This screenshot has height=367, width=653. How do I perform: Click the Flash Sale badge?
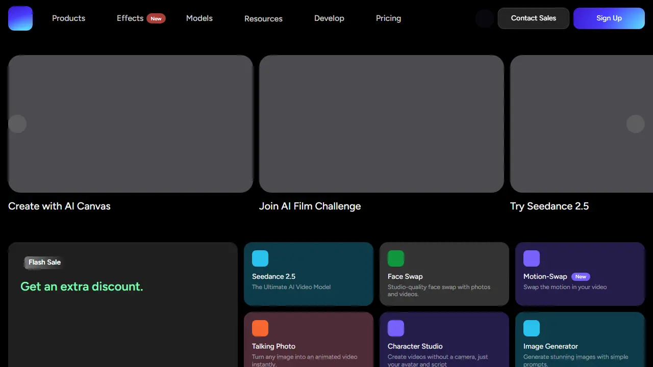(x=44, y=263)
